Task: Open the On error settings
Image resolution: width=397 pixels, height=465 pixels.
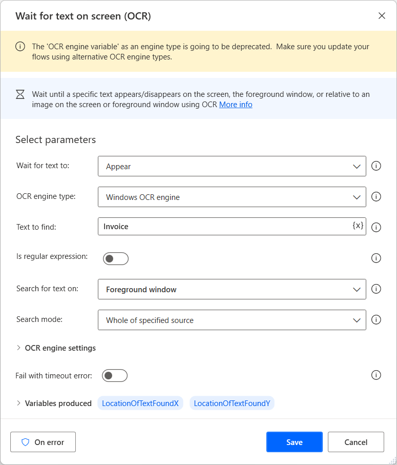Action: tap(43, 441)
